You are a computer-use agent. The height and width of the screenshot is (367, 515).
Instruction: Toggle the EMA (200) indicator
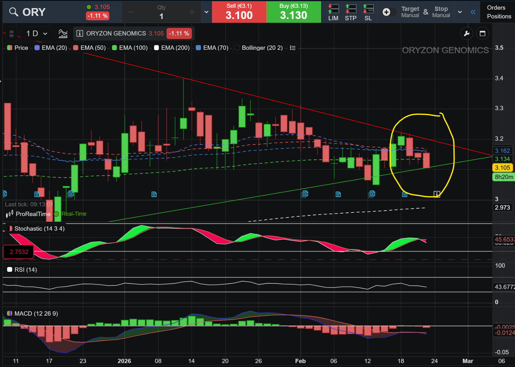pos(172,48)
